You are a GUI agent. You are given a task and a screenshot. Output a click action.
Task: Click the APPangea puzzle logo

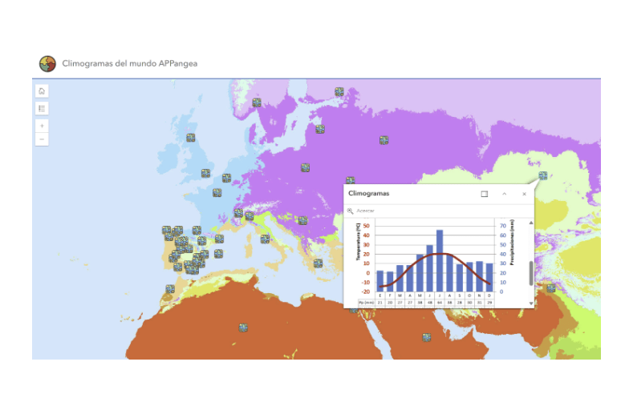[48, 63]
